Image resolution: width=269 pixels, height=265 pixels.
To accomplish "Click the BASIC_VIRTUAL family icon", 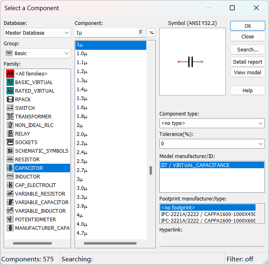I will tap(10, 82).
